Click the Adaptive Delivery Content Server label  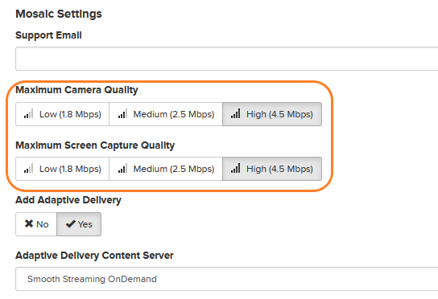coord(94,256)
